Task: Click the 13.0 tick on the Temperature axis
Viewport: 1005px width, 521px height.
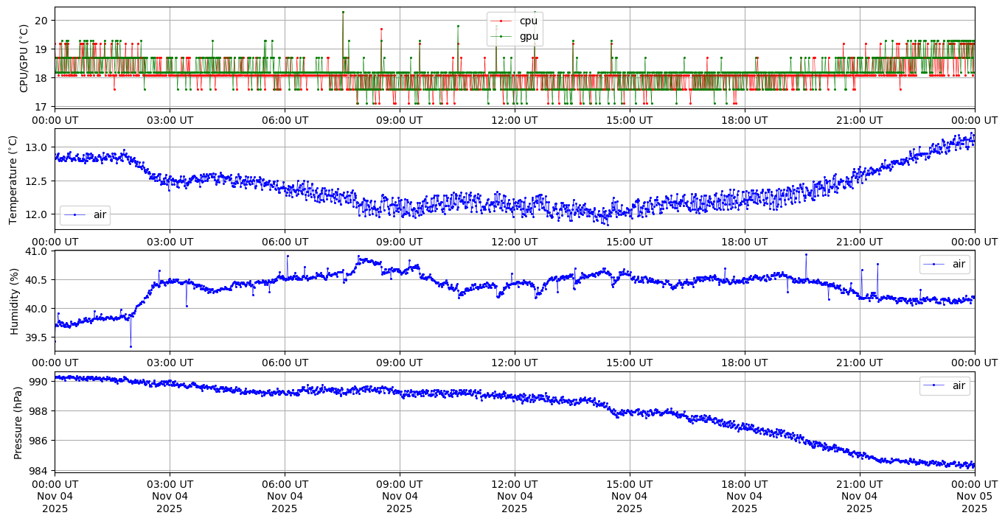Action: point(37,147)
